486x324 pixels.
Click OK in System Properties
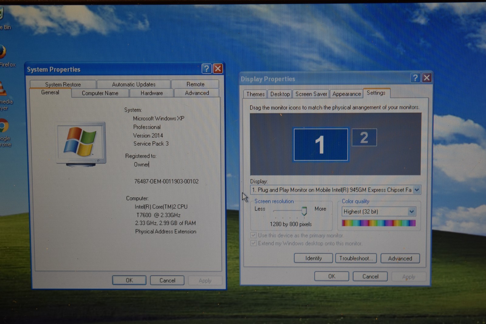pos(129,280)
